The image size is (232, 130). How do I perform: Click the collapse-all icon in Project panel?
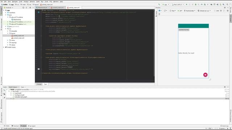(26, 8)
